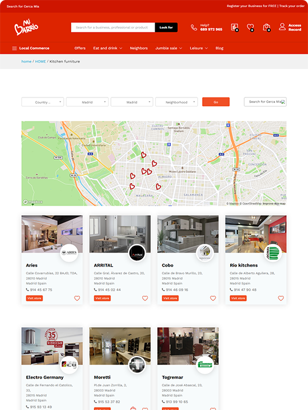Click Register your Business for FREE link
This screenshot has width=308, height=410.
point(251,6)
